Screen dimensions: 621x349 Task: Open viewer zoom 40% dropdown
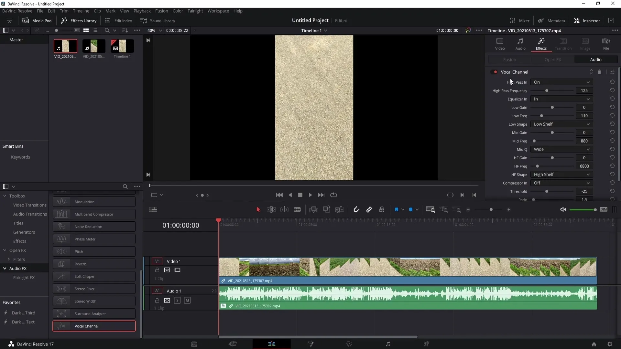tap(154, 30)
